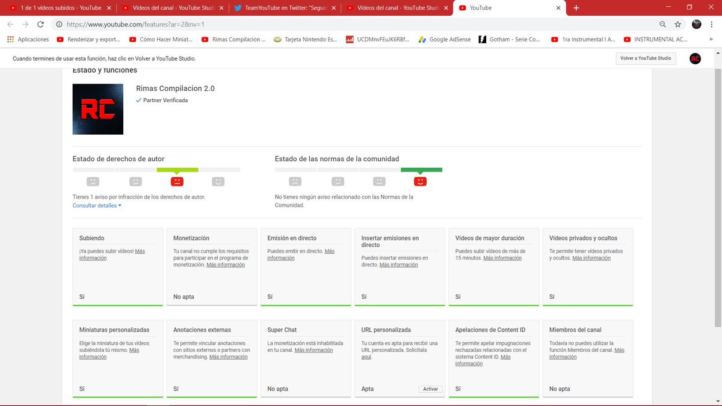The width and height of the screenshot is (722, 406).
Task: Open Más información under Apelaciones de Content ID
Action: 483,360
